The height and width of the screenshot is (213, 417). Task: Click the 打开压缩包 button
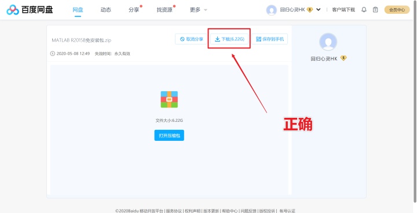[169, 136]
